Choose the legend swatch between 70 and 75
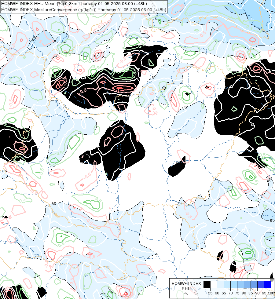Image resolution: width=275 pixels, height=299 pixels. coord(234,285)
